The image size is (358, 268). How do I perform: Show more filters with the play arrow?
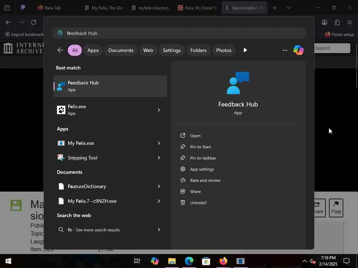click(245, 50)
